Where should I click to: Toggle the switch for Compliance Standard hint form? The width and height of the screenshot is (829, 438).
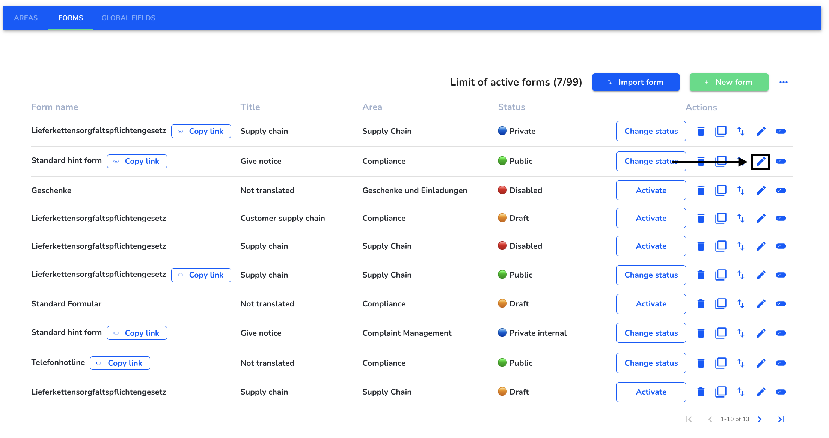tap(781, 161)
